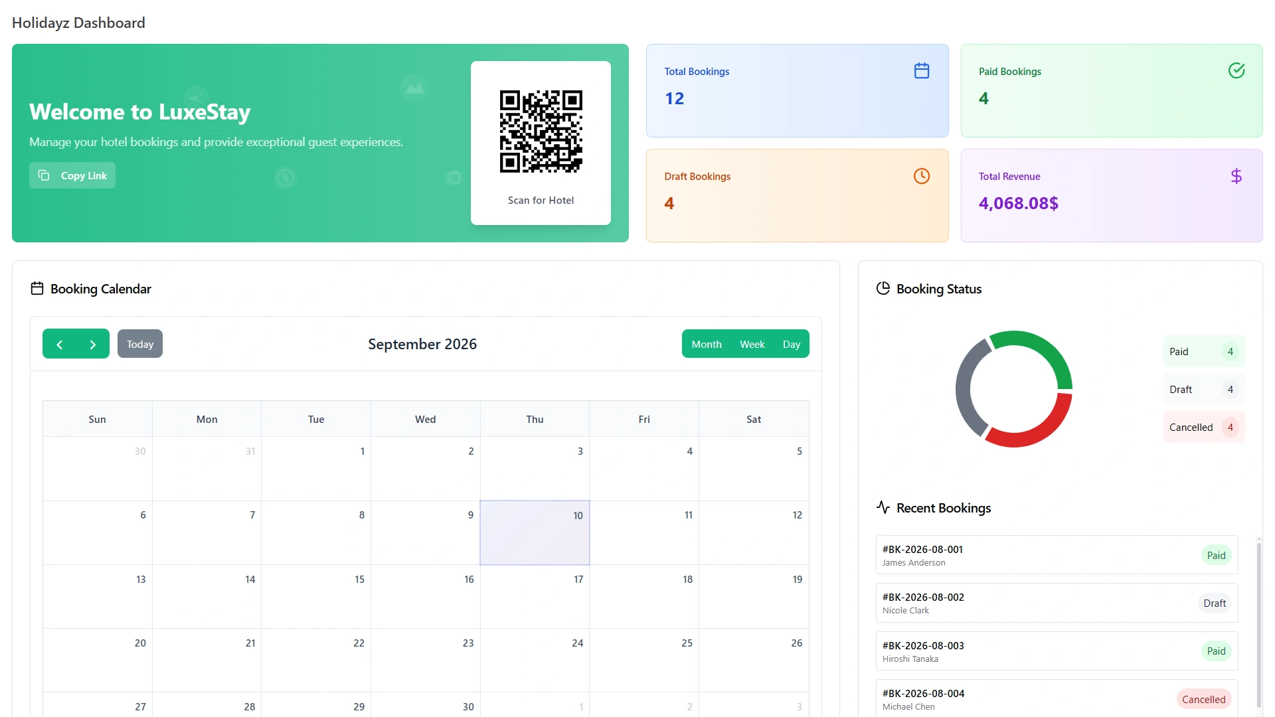Screen dimensions: 1275x717
Task: Select August 31 in the calendar
Action: (207, 469)
